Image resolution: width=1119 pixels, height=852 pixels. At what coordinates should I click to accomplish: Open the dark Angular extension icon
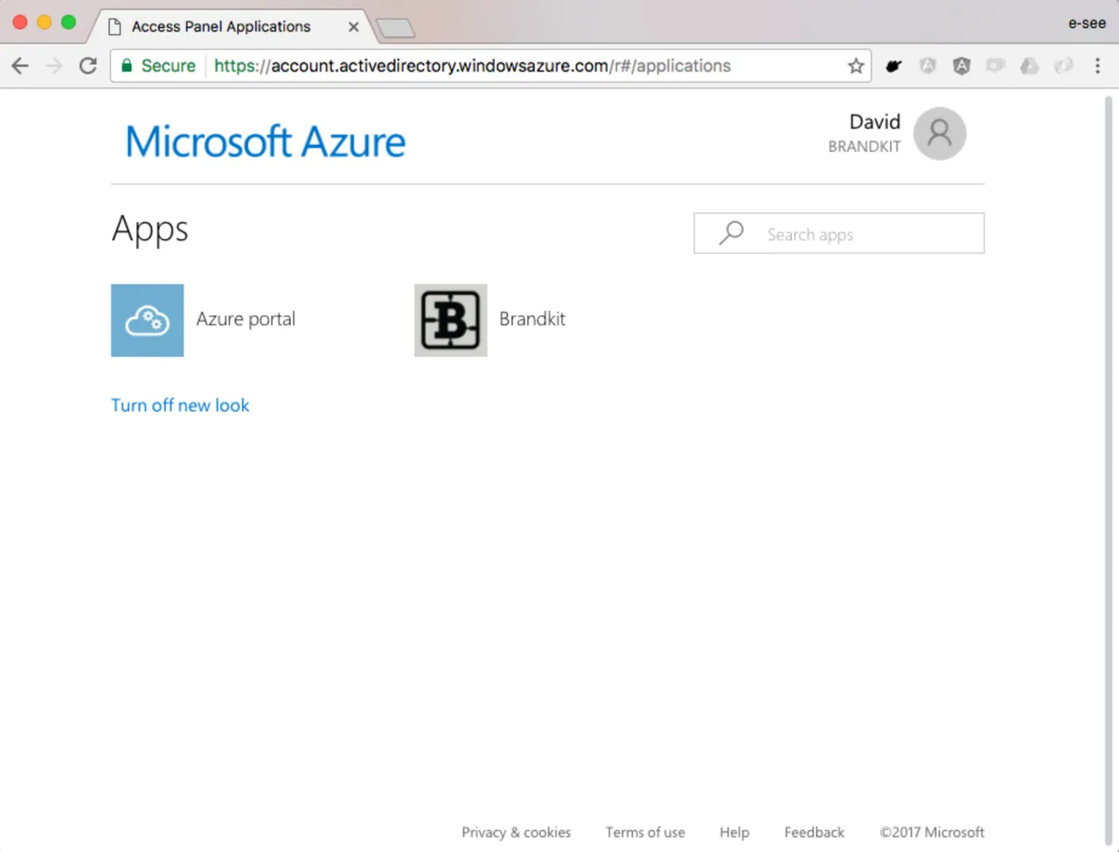(962, 66)
